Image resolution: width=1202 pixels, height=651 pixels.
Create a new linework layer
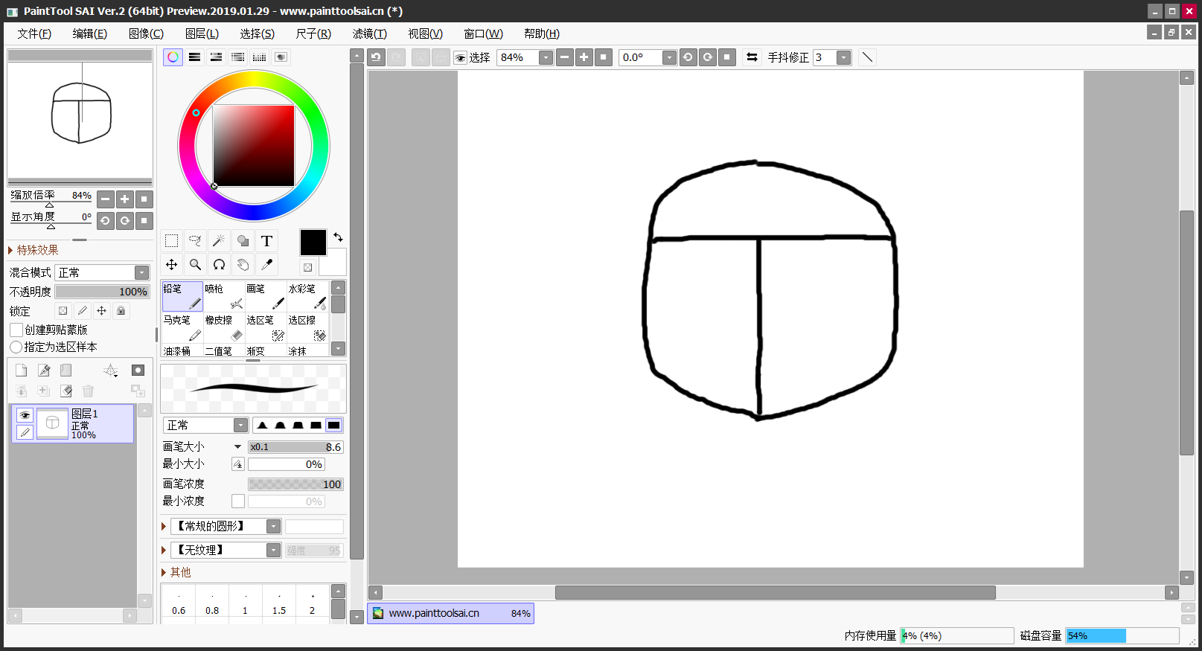[x=44, y=371]
